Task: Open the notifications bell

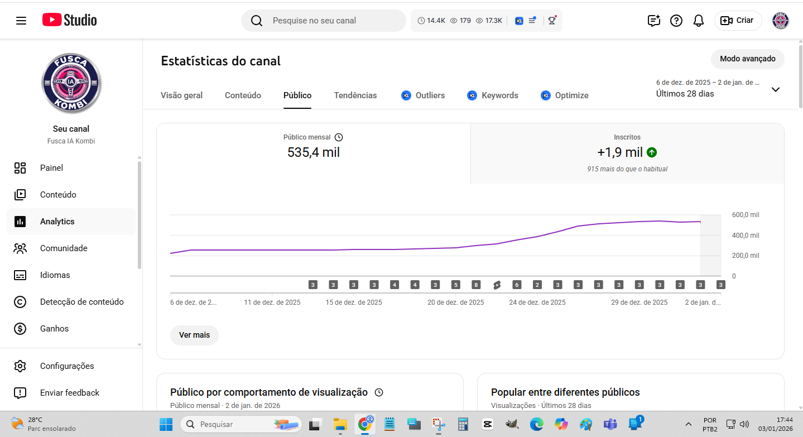Action: (x=698, y=21)
